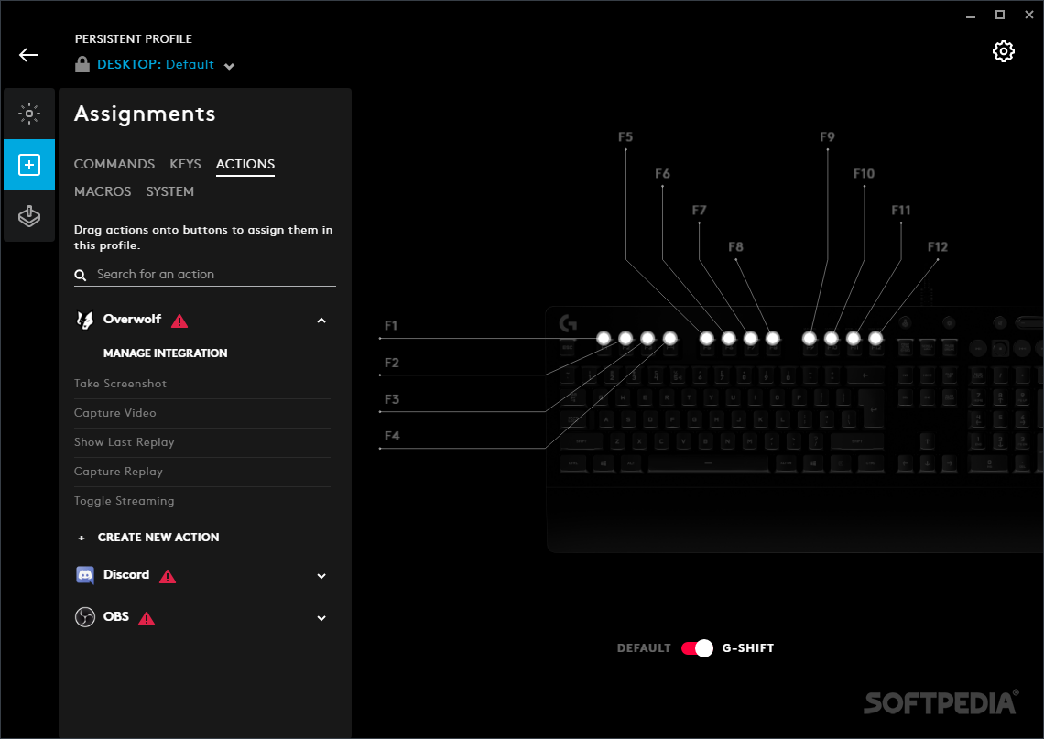Click the F12 label above keyboard

click(x=938, y=246)
